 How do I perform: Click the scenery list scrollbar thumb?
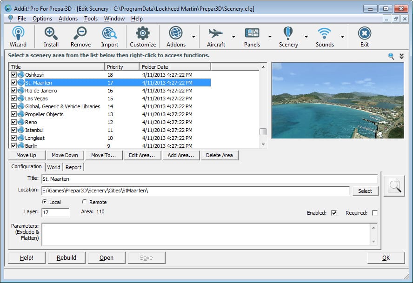[x=263, y=132]
